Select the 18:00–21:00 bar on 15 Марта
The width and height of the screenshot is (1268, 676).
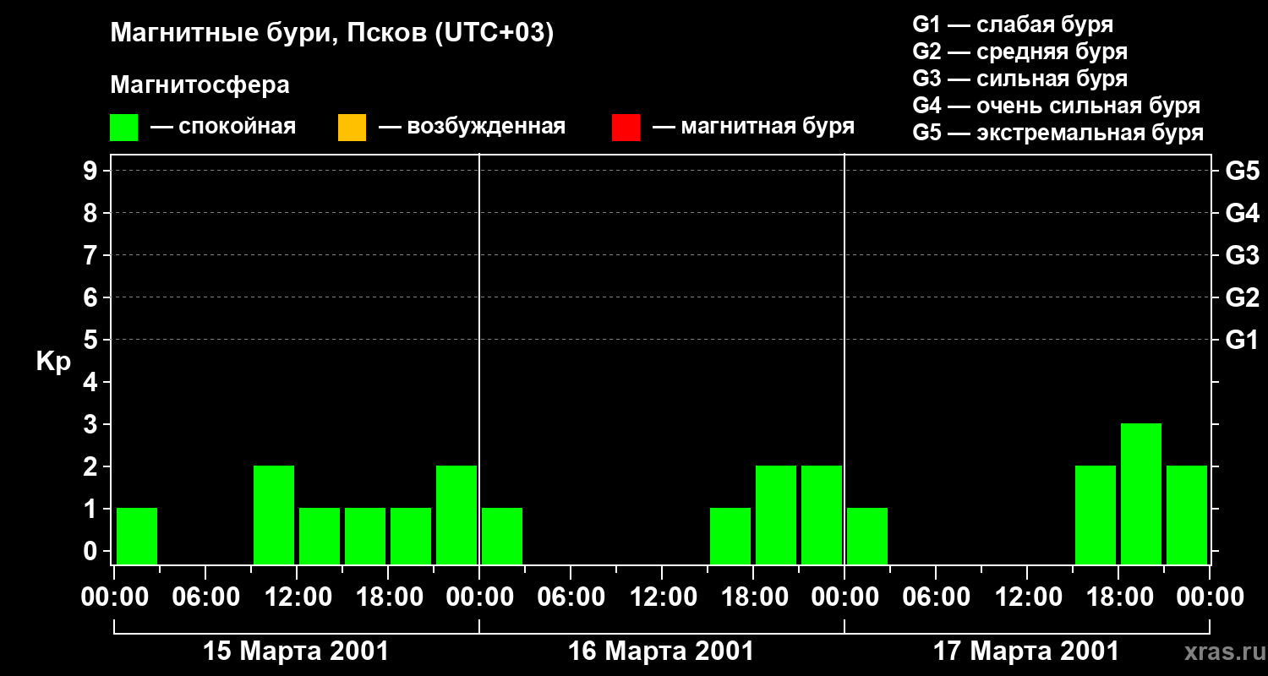tap(411, 536)
